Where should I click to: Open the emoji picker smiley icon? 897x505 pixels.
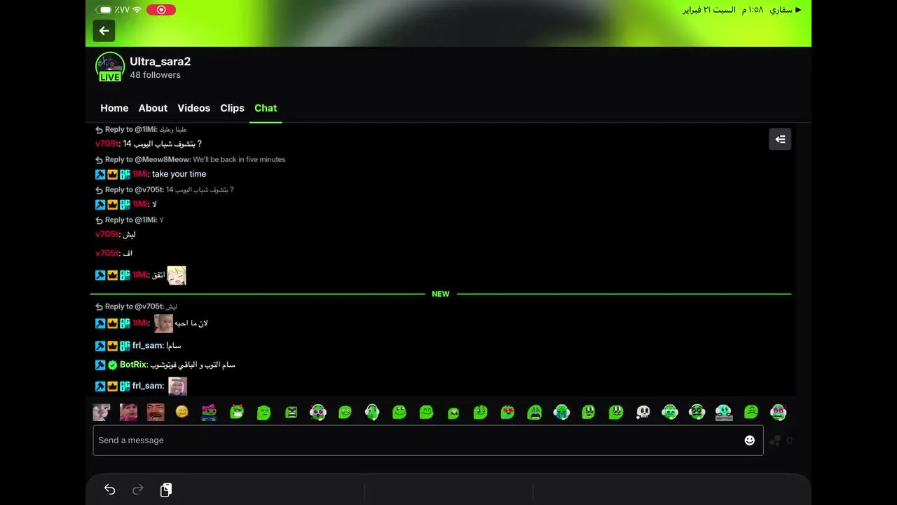pyautogui.click(x=750, y=440)
